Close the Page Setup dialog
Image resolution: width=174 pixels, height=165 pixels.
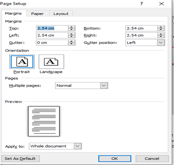[x=162, y=4]
